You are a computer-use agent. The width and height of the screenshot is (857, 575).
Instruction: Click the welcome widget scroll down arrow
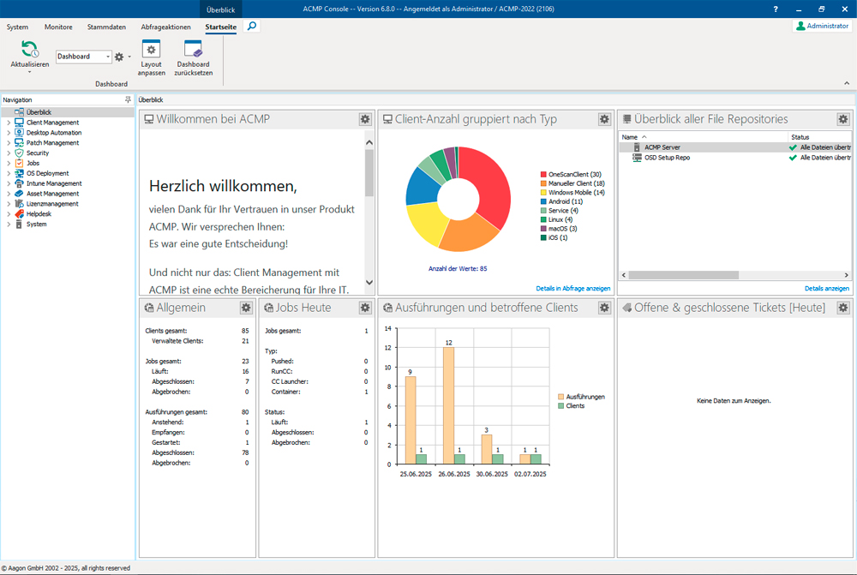[x=369, y=283]
